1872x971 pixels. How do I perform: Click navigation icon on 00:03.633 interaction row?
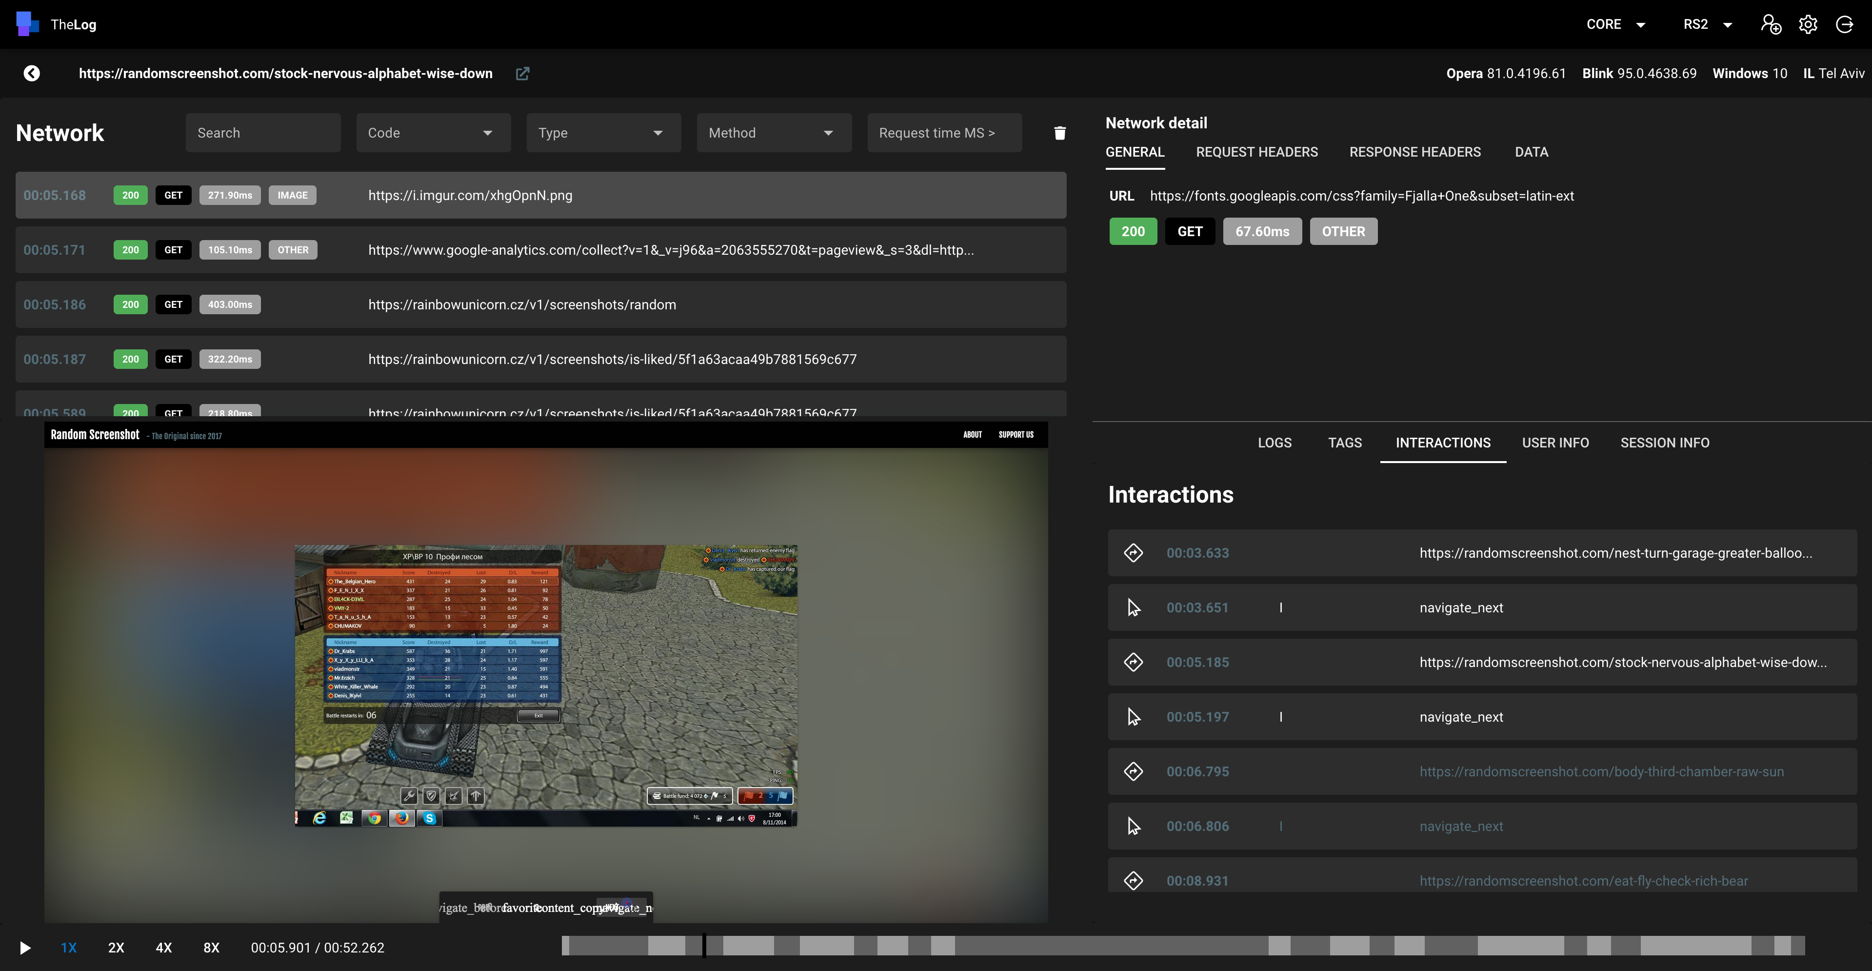pos(1133,553)
